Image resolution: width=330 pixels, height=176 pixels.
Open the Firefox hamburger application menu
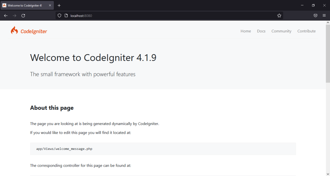tap(324, 15)
